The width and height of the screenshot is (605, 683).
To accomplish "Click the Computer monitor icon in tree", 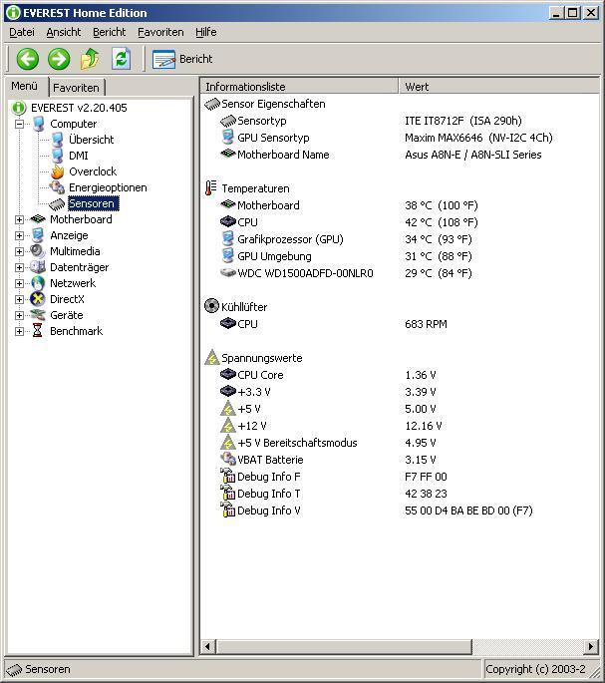I will pos(38,124).
